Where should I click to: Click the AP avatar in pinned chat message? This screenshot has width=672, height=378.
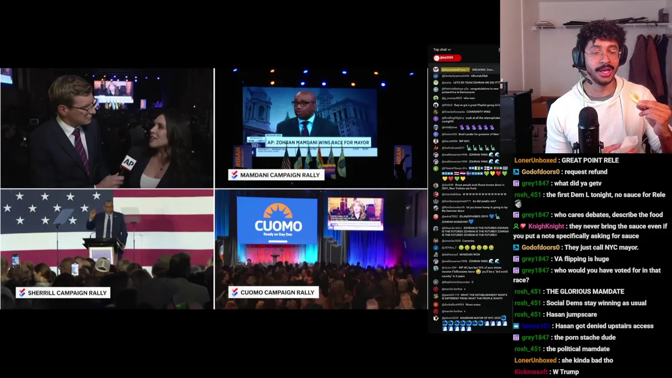coord(436,69)
